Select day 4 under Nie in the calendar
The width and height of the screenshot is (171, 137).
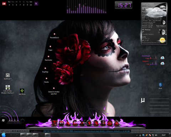[x=9, y=5]
